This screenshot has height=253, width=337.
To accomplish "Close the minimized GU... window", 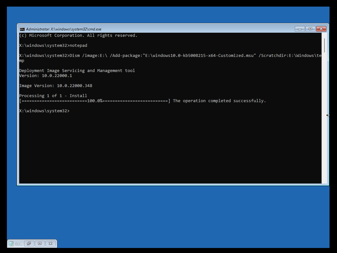I will click(x=50, y=243).
